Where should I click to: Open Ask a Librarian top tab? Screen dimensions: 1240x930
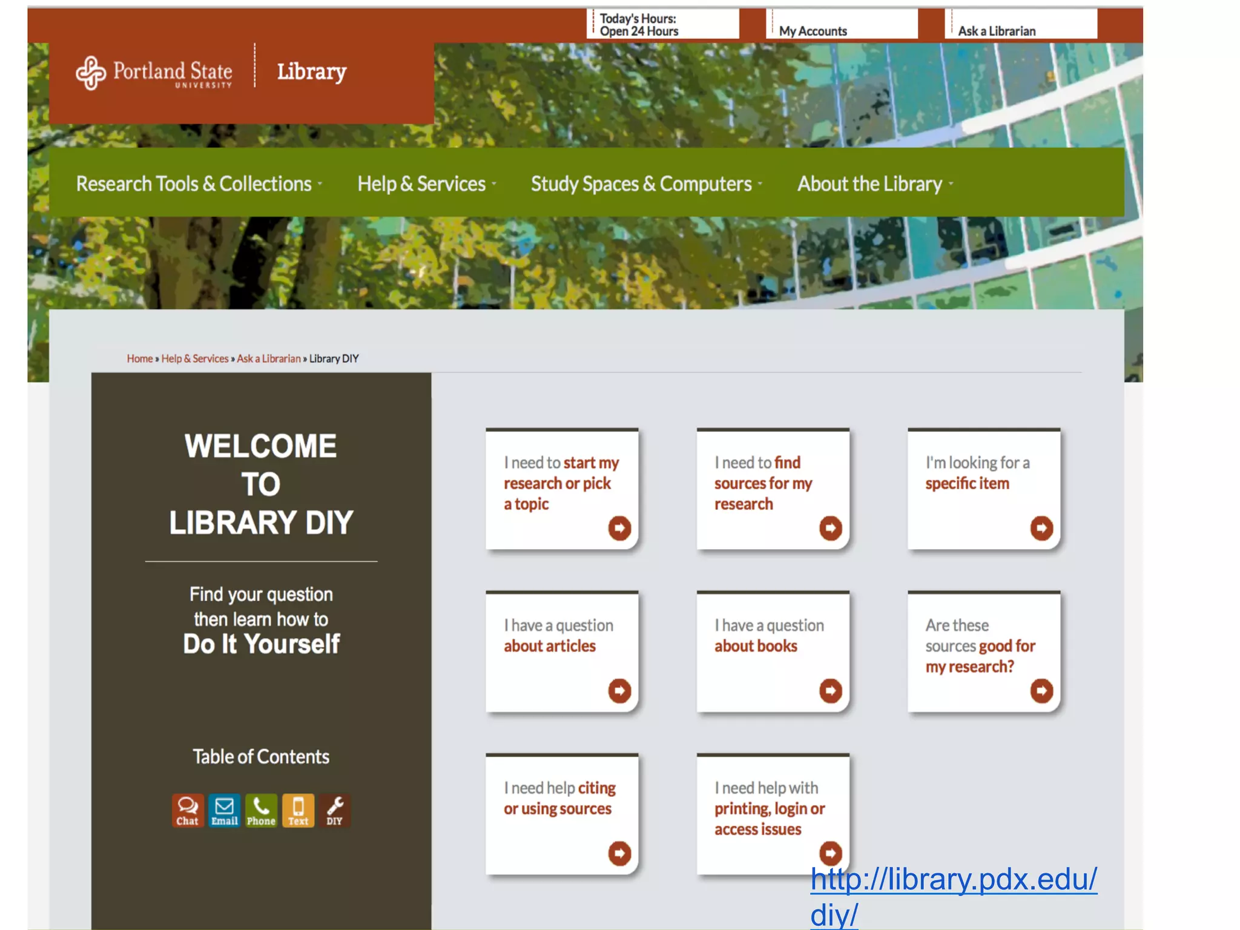pyautogui.click(x=996, y=31)
